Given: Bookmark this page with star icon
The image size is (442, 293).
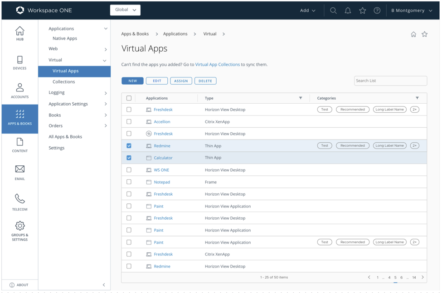Looking at the screenshot, I should coord(424,34).
